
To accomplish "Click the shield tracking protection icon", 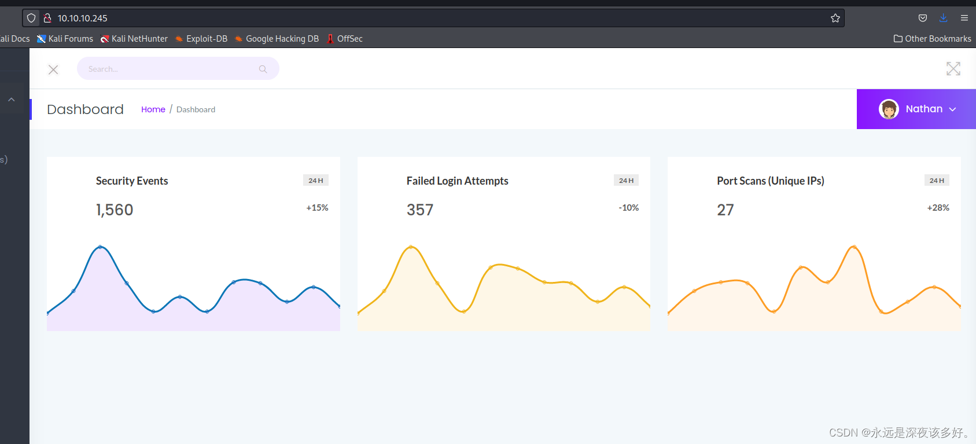I will pyautogui.click(x=31, y=18).
